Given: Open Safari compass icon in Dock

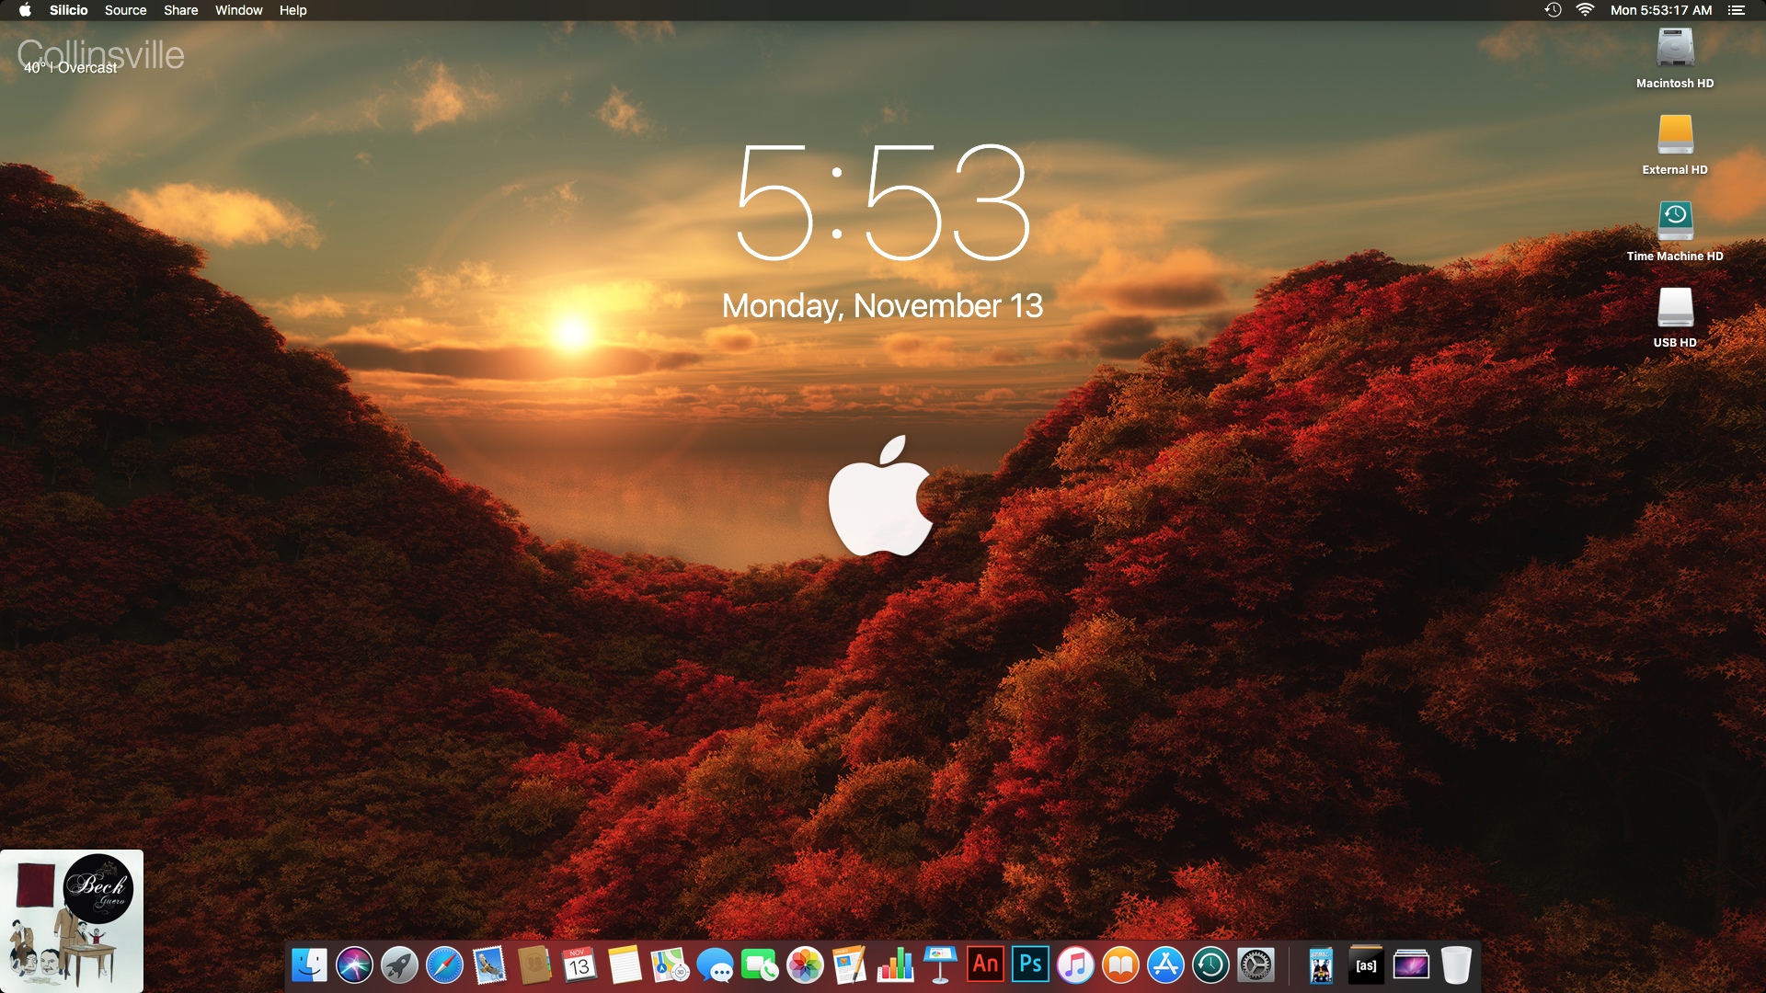Looking at the screenshot, I should click(x=444, y=965).
